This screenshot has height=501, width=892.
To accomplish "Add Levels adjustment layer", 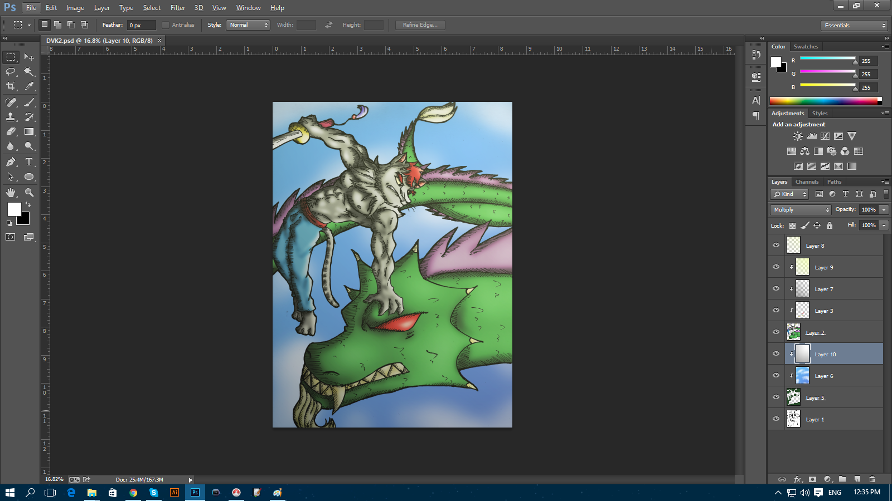I will point(812,136).
